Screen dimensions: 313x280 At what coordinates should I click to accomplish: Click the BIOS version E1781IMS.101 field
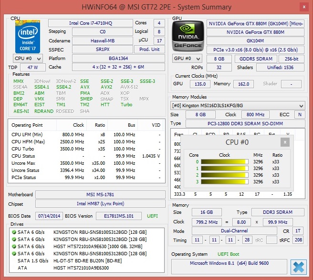(119, 216)
